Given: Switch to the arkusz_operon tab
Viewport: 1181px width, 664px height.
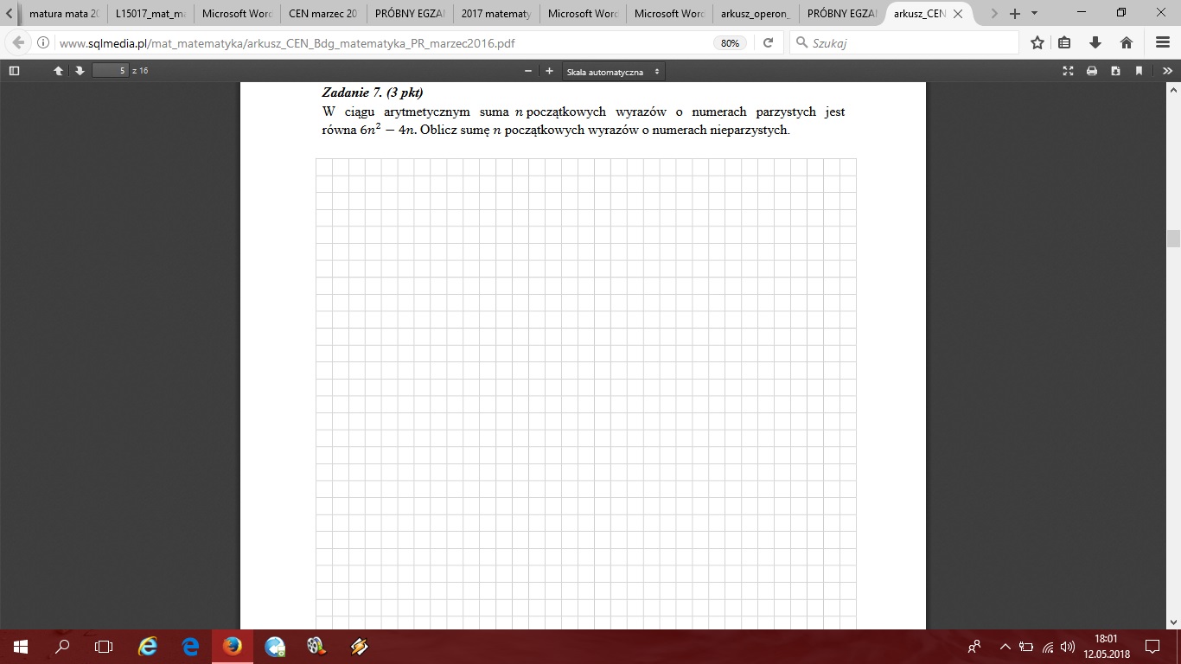Looking at the screenshot, I should pos(755,14).
